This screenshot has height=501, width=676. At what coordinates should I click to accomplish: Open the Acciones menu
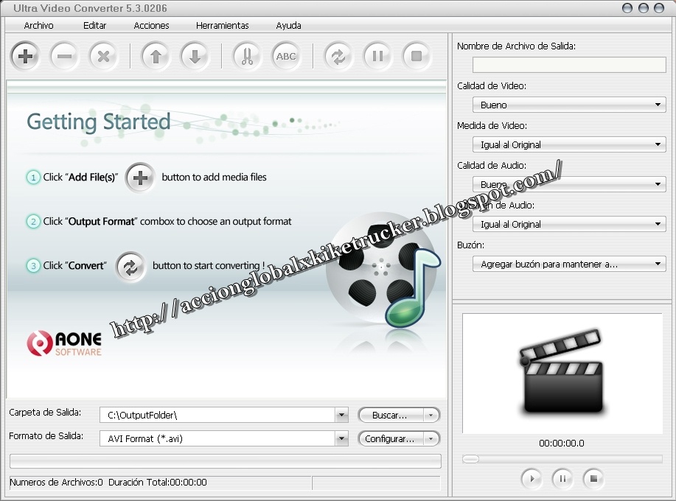(151, 25)
